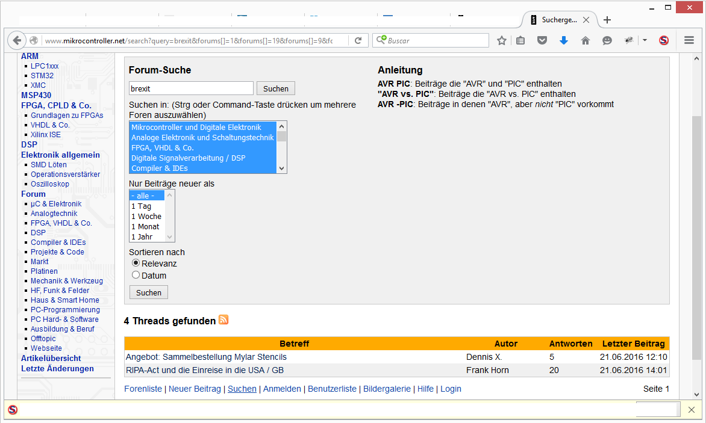
Task: Select '1 Jahr' in the time filter
Action: (147, 237)
